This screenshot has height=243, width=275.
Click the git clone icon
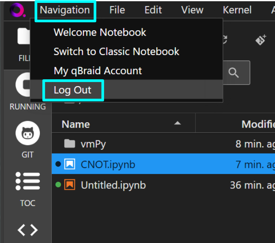pos(261,40)
